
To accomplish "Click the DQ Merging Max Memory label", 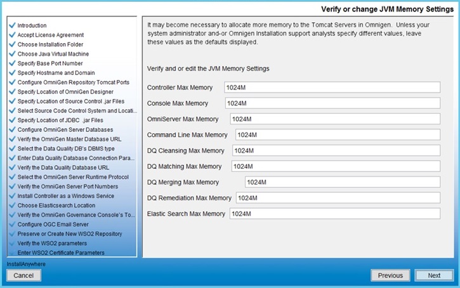I will 183,182.
